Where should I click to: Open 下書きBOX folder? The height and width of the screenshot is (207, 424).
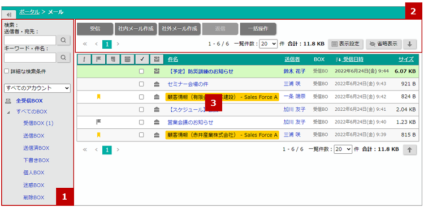tap(36, 160)
